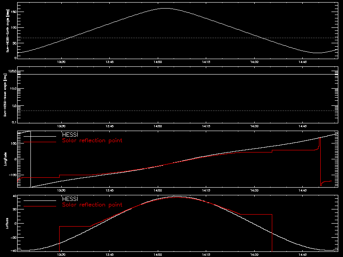Viewport: 343px width, 257px height.
Task: Click peak of Sun-HESSI-Earth angle curve
Action: pos(165,8)
